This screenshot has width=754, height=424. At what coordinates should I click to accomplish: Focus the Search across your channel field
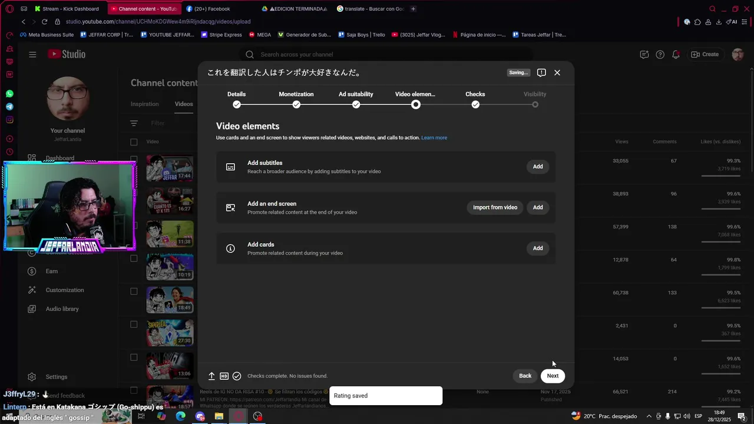tap(389, 54)
